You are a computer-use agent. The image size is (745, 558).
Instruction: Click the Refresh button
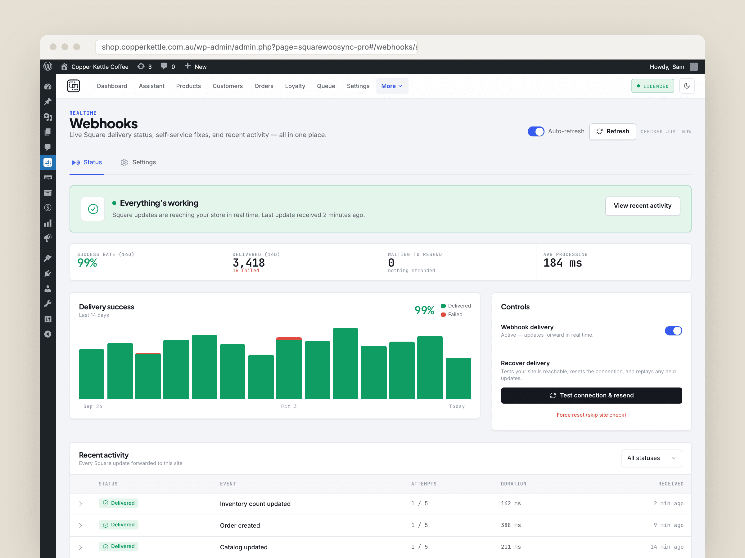pos(612,131)
